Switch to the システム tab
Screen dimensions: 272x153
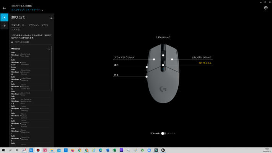(15, 29)
